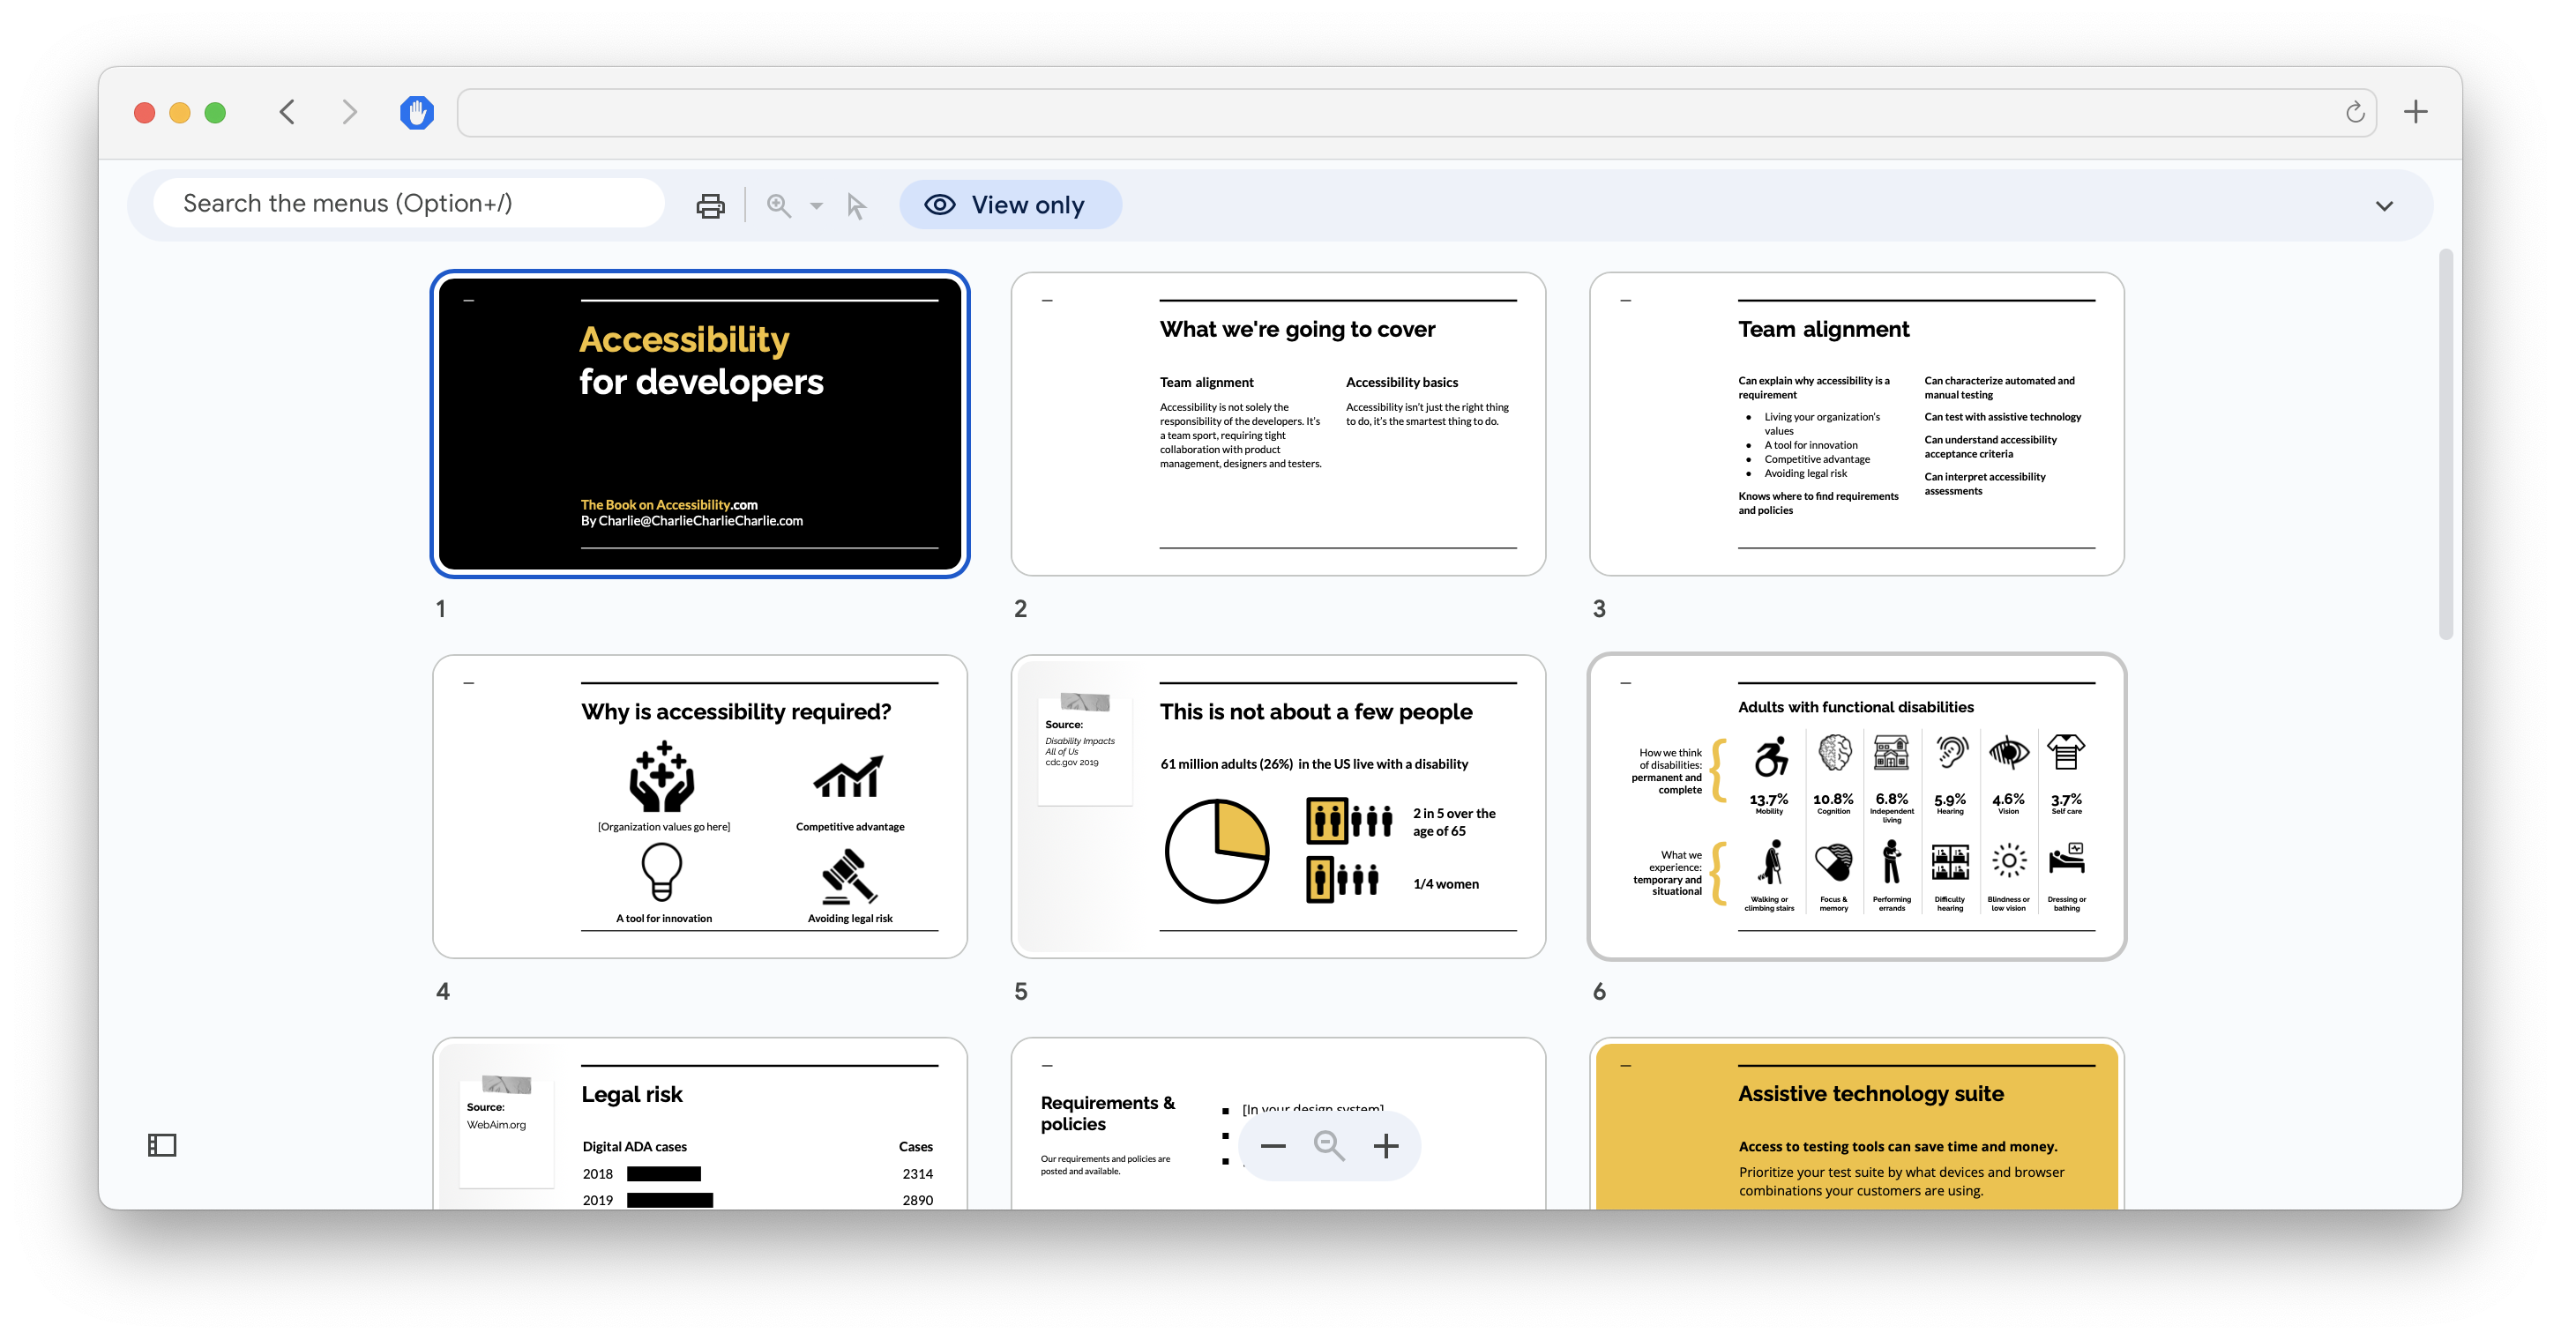Click the eye icon for View only

pyautogui.click(x=938, y=205)
